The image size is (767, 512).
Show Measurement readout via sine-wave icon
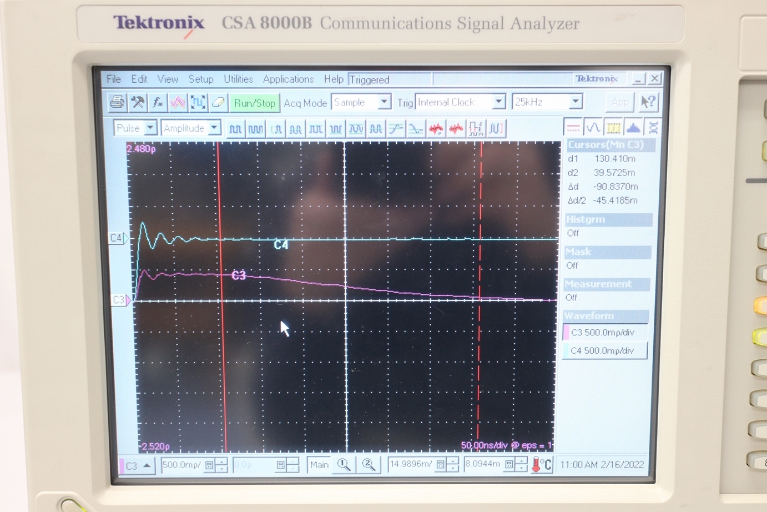point(593,128)
